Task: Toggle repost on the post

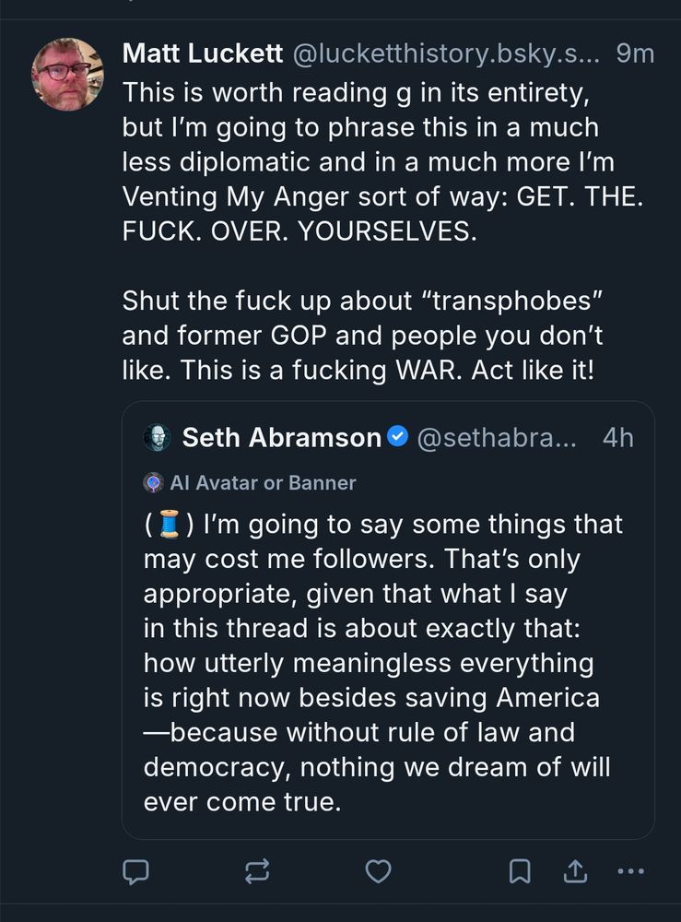Action: tap(257, 870)
